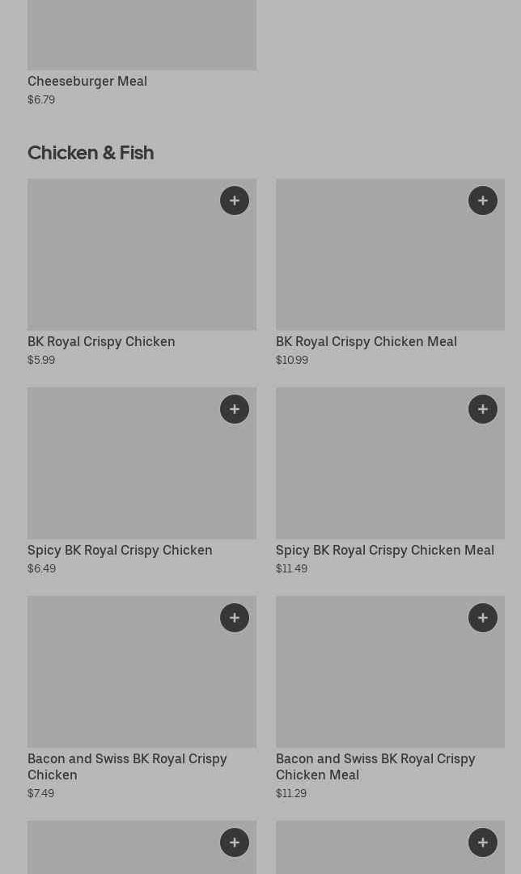Select the Chicken & Fish section heading

click(91, 153)
